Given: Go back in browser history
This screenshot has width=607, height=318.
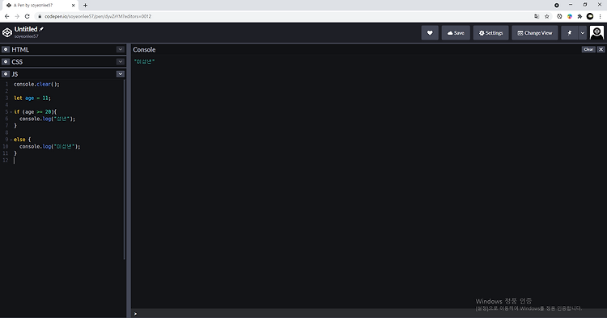Looking at the screenshot, I should point(7,16).
